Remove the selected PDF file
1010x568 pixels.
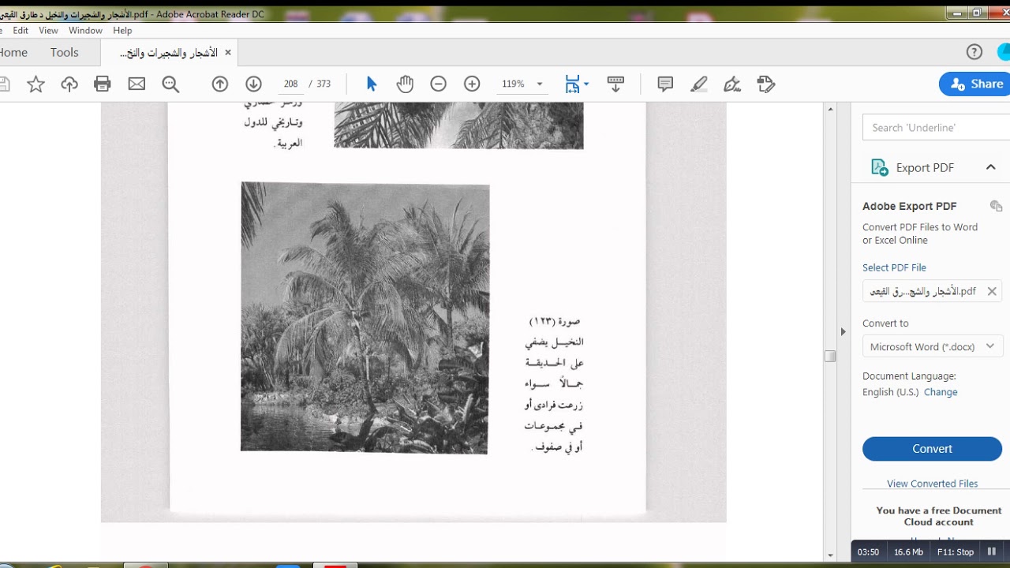click(x=992, y=291)
